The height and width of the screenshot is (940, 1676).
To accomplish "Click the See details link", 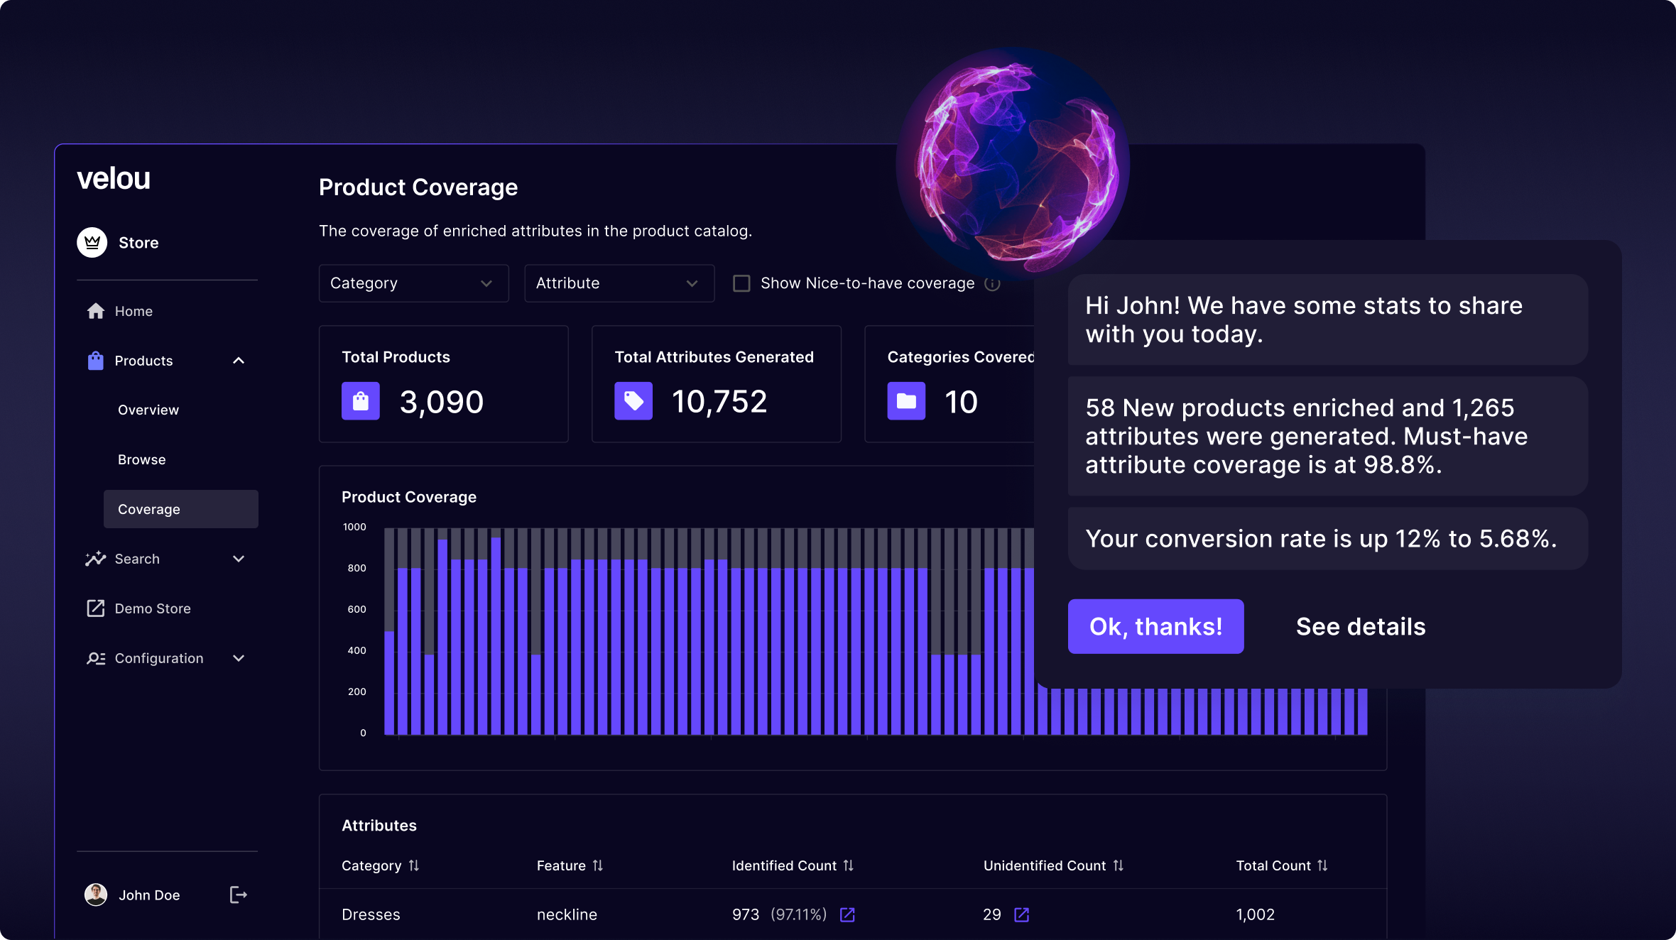I will (x=1360, y=626).
